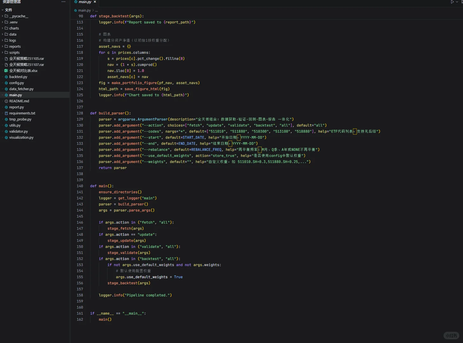Click 'ensure_directories()' call in the editor
Image resolution: width=463 pixels, height=343 pixels.
[120, 192]
